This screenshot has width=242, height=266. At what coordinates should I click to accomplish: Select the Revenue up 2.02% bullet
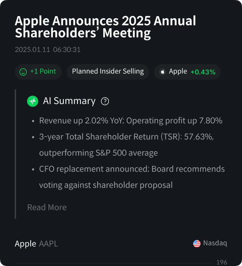click(130, 121)
